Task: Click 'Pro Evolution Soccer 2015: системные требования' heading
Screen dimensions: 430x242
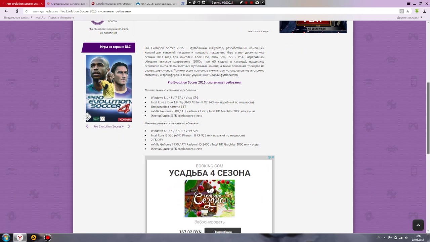Action: coord(205,82)
